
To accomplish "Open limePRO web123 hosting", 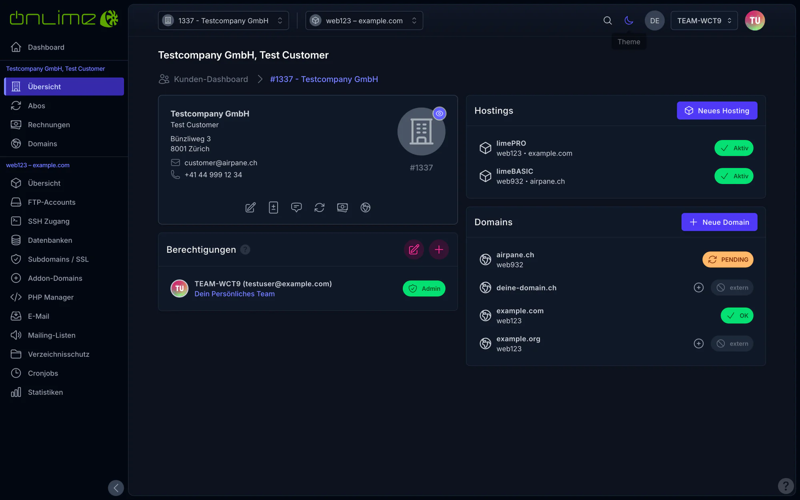I will pyautogui.click(x=534, y=148).
